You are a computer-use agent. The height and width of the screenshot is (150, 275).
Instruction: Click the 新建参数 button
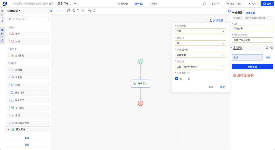point(252,67)
